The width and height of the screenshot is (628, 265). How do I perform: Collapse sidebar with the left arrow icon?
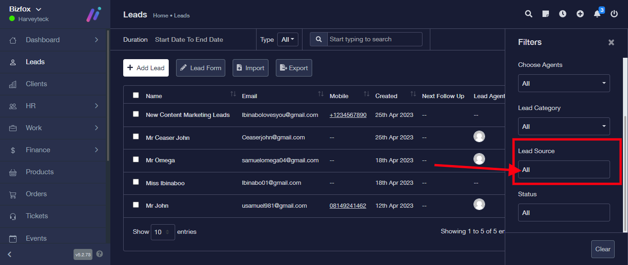[x=10, y=254]
